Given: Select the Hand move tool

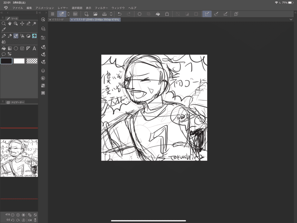Looking at the screenshot, I should point(10,23).
